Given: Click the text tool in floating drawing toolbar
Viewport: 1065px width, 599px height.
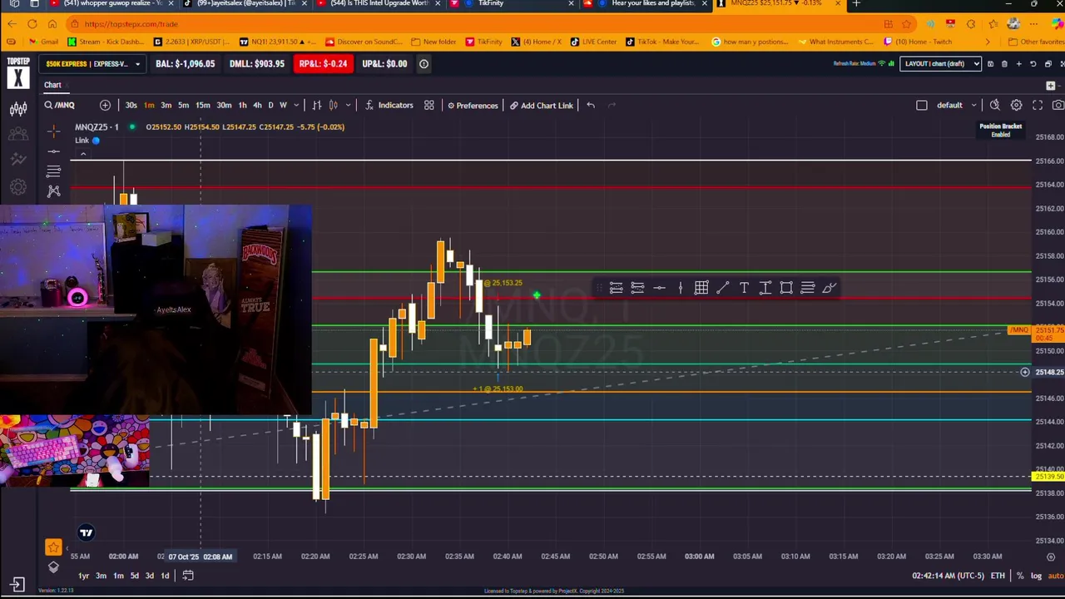Looking at the screenshot, I should click(x=744, y=288).
